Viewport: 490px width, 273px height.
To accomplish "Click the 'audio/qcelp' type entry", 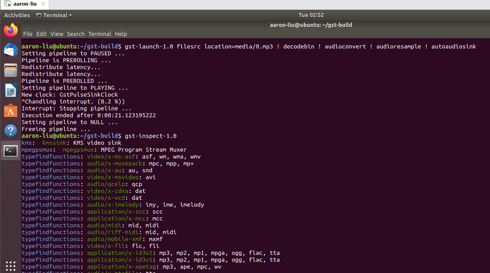I will pyautogui.click(x=106, y=184).
